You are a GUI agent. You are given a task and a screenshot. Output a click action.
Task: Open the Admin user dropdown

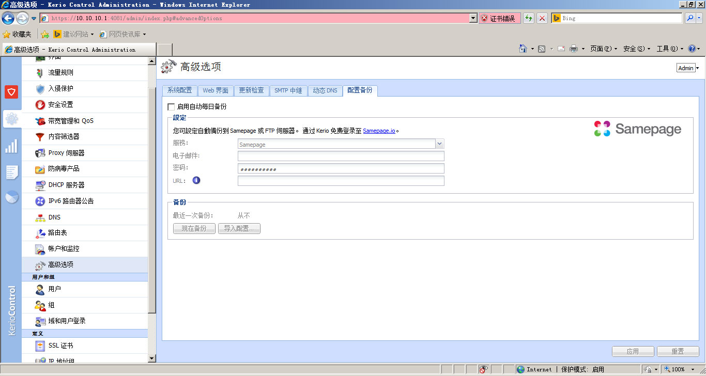tap(688, 68)
